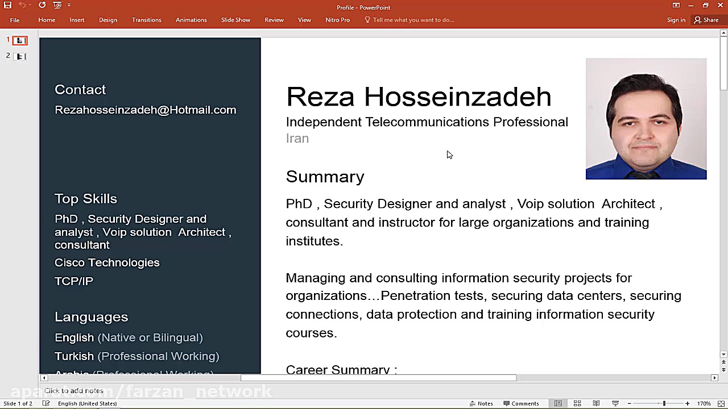
Task: Click the Languages heading
Action: tap(92, 317)
